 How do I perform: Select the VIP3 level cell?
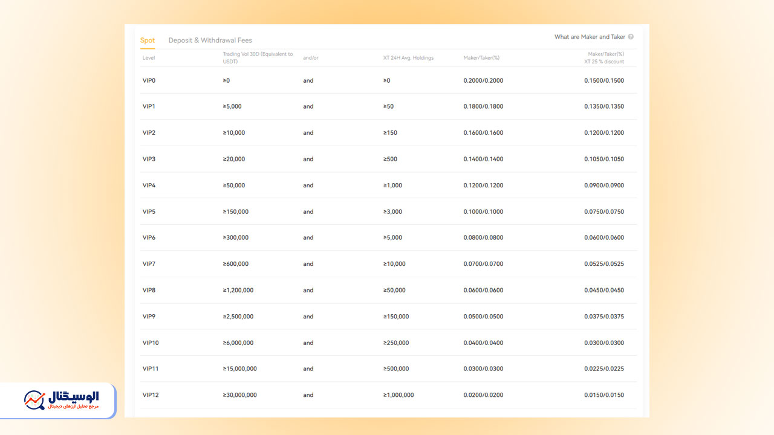pos(149,159)
